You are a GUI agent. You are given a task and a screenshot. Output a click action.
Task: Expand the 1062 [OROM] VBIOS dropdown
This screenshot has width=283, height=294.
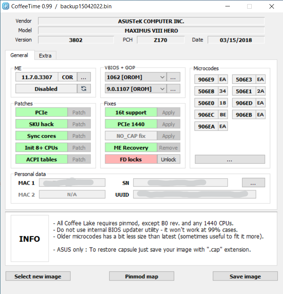click(162, 77)
